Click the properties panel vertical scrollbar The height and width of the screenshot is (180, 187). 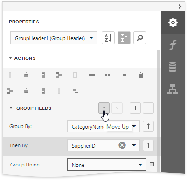coord(159,111)
